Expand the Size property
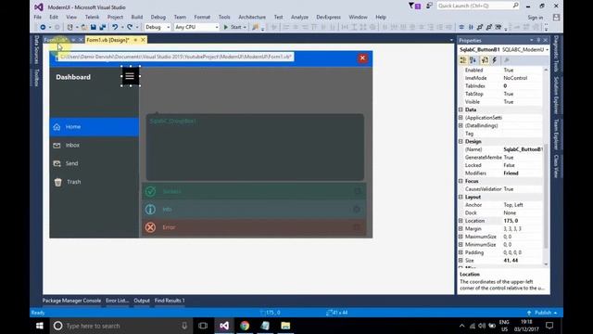593x334 pixels. (461, 260)
